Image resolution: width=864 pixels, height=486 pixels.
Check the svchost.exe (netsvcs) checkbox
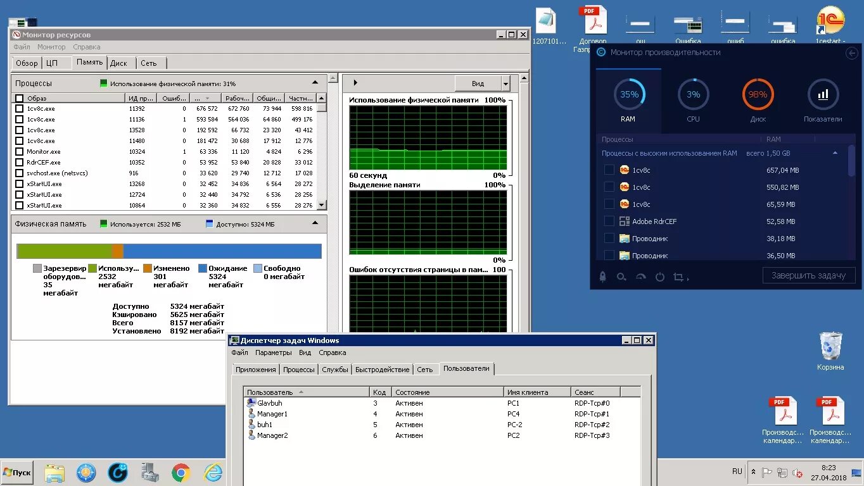coord(20,173)
